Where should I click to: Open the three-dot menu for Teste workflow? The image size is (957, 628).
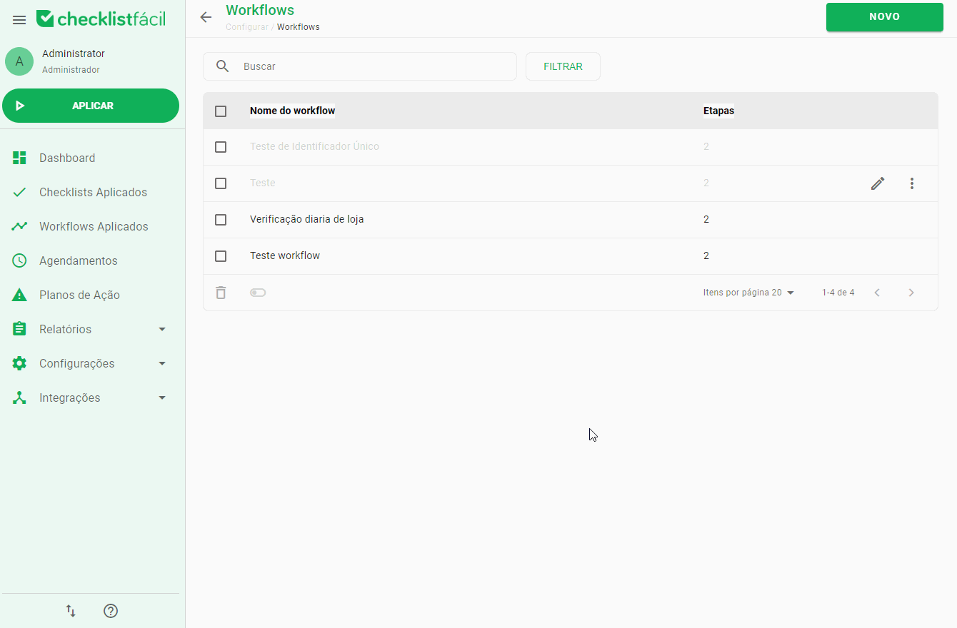coord(912,183)
